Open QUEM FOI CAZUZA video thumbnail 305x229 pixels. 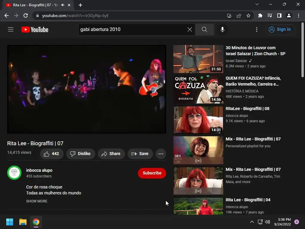[x=198, y=89]
